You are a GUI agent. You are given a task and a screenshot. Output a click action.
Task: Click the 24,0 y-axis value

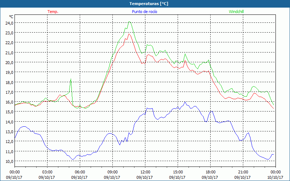click(x=9, y=23)
